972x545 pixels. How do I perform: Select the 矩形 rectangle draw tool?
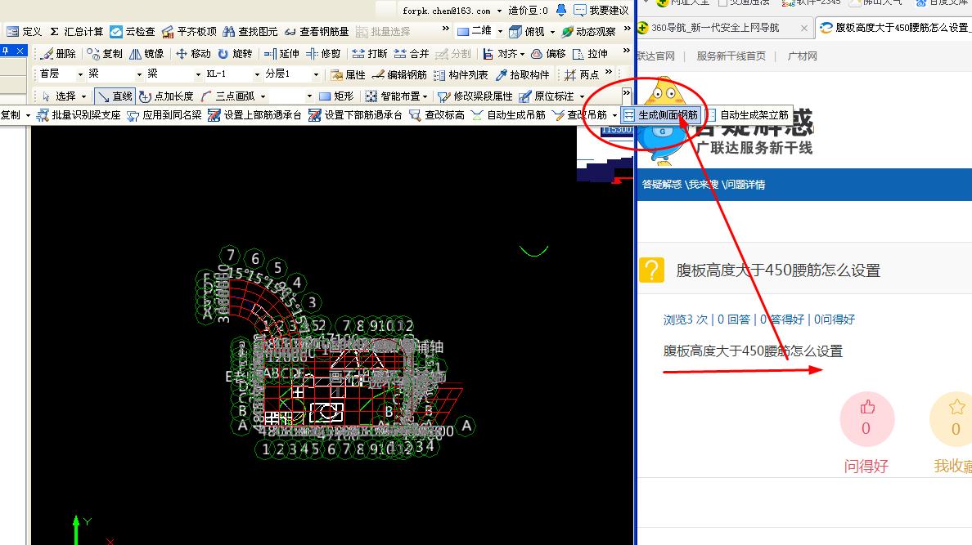point(336,96)
